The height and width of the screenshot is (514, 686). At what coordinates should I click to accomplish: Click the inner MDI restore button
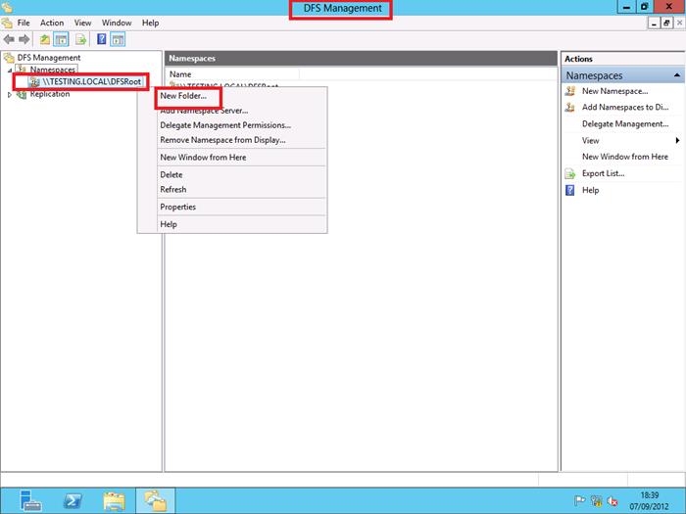666,23
